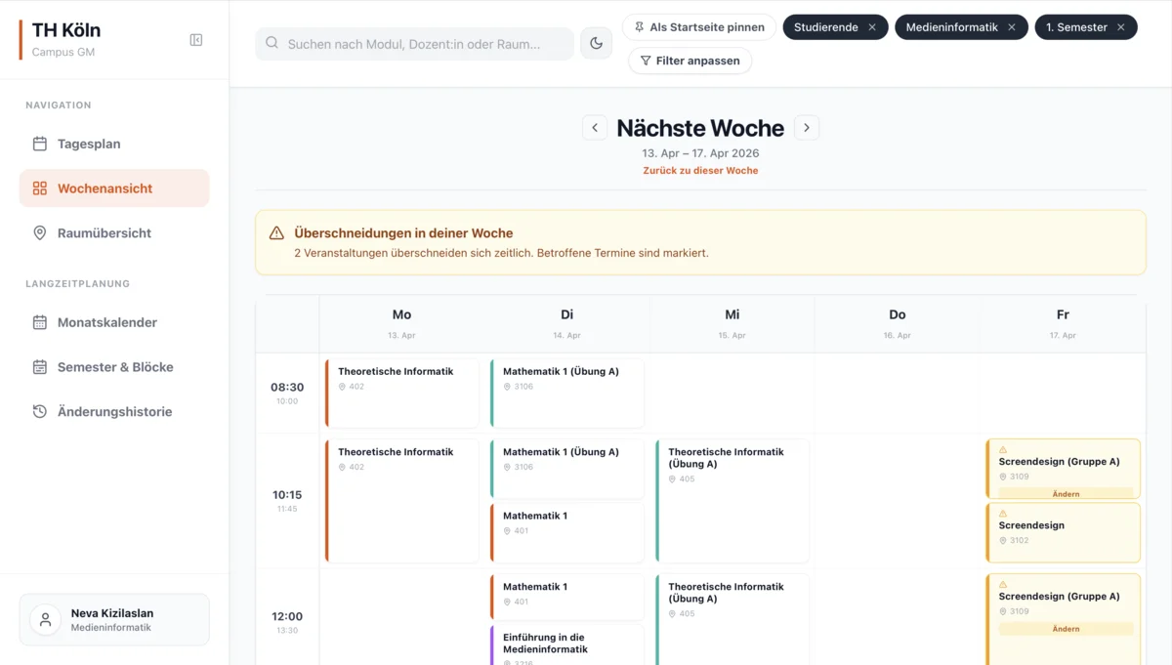The height and width of the screenshot is (665, 1172).
Task: Open the Neva Kizilaslan profile card
Action: click(x=114, y=620)
